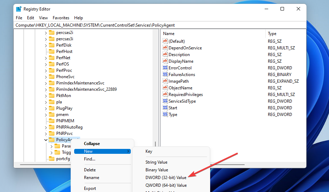Expand the pmem tree node
The image size is (329, 192).
tap(46, 115)
